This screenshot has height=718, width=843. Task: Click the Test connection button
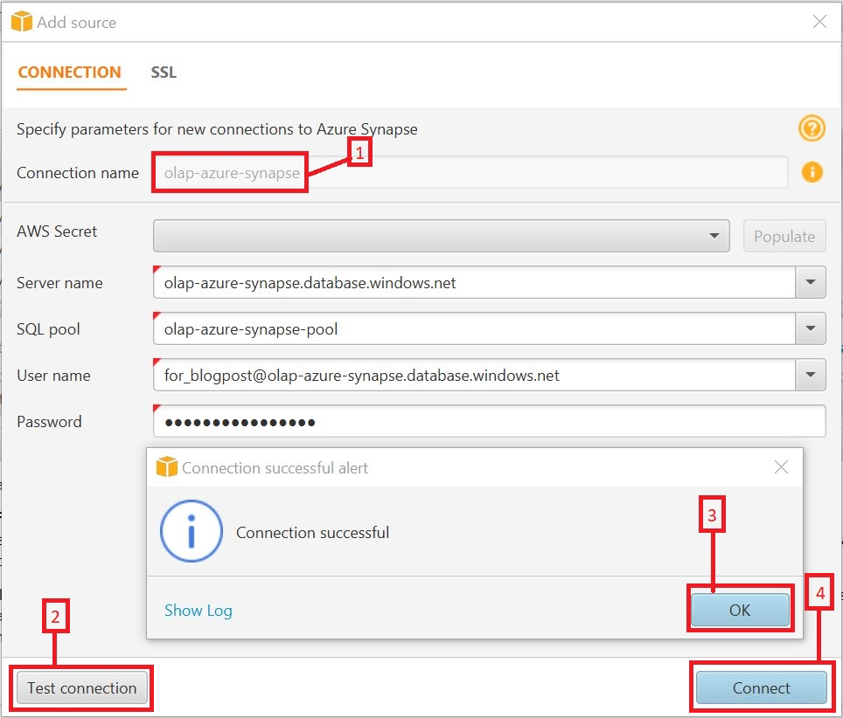(81, 687)
